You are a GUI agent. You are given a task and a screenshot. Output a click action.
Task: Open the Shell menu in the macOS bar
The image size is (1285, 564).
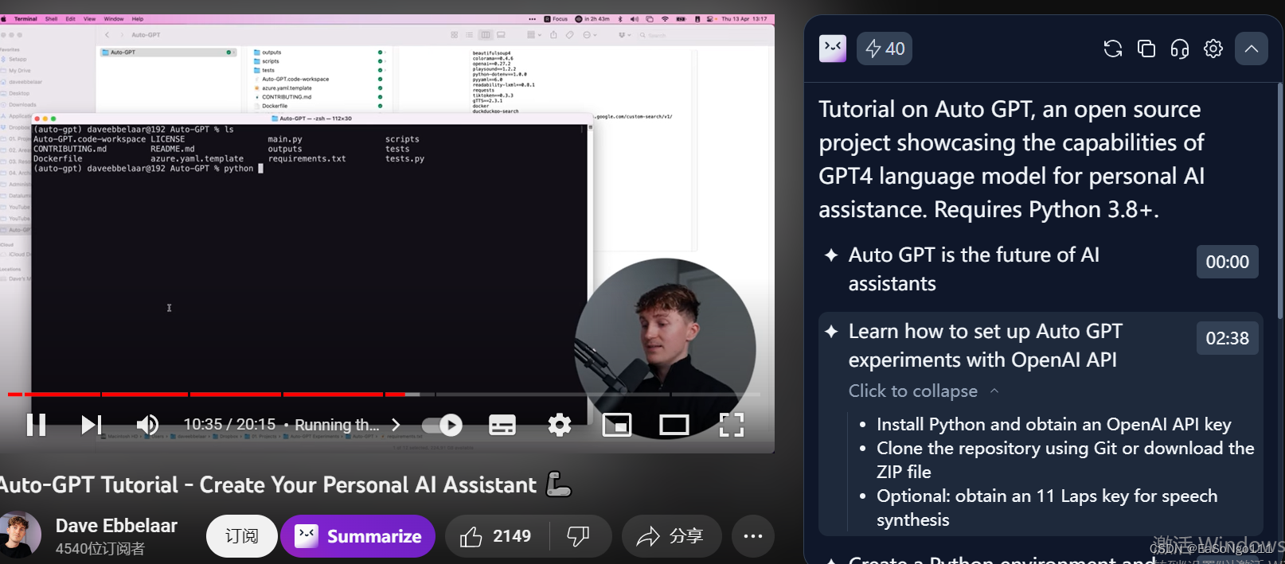point(51,18)
